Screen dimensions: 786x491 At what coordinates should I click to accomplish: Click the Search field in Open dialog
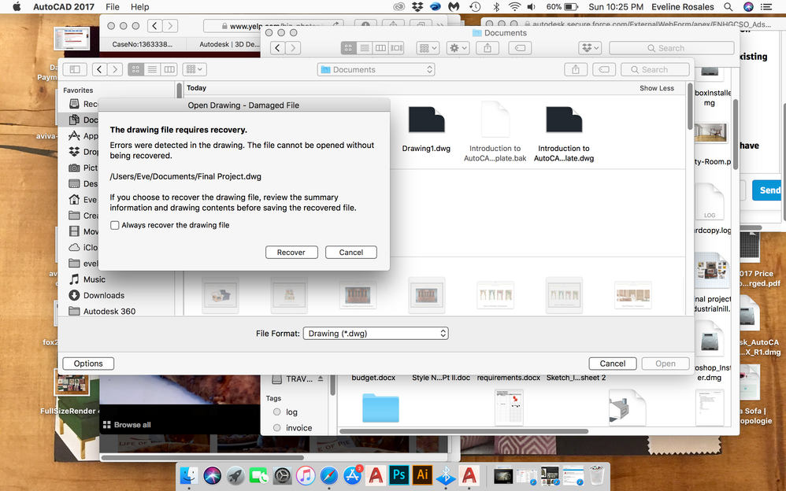coord(655,70)
